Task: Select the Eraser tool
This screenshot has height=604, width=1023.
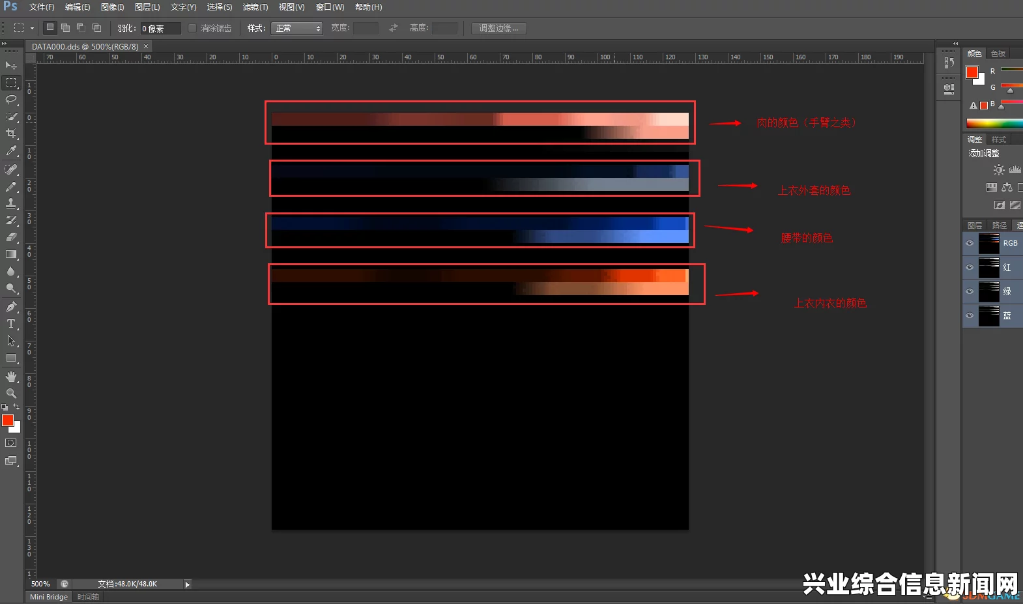Action: click(x=11, y=237)
